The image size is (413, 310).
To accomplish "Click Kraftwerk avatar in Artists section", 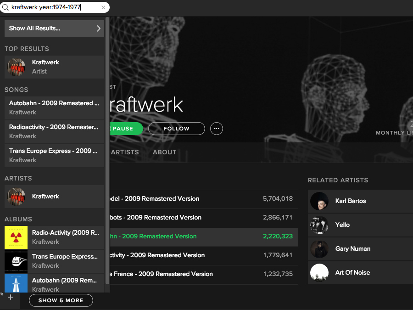I will tap(16, 197).
